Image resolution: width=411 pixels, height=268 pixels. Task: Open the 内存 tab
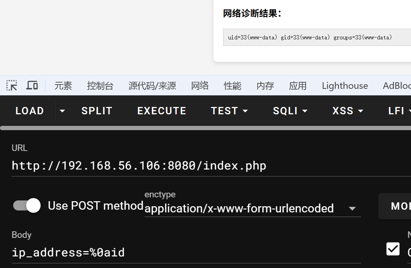(265, 86)
